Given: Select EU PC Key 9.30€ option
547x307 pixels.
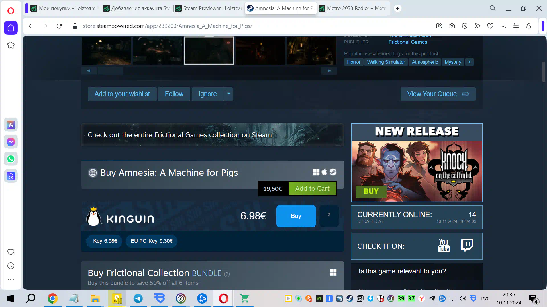Looking at the screenshot, I should 152,241.
